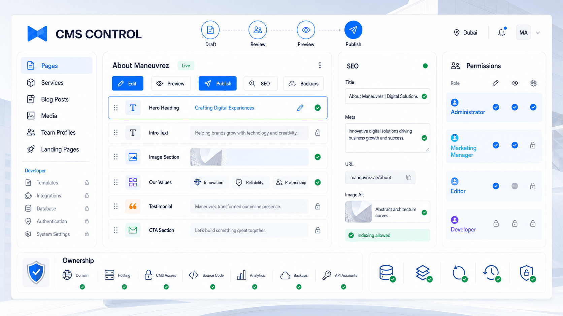Viewport: 563px width, 316px height.
Task: Click the Intro Text field
Action: [249, 133]
